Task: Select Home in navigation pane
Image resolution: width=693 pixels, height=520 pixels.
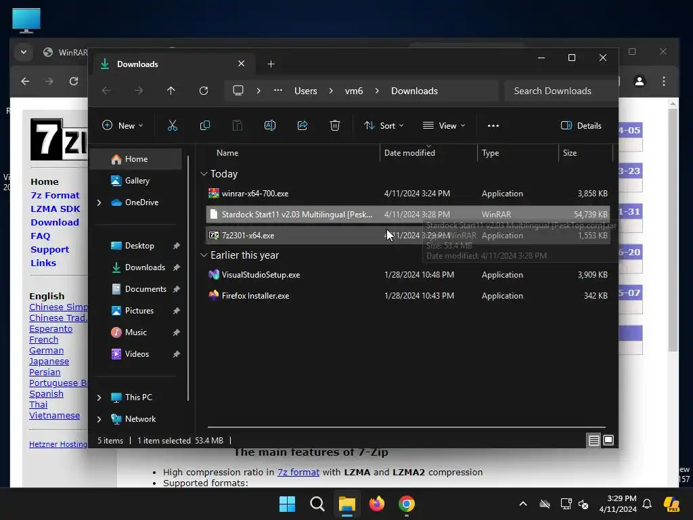Action: (x=136, y=158)
